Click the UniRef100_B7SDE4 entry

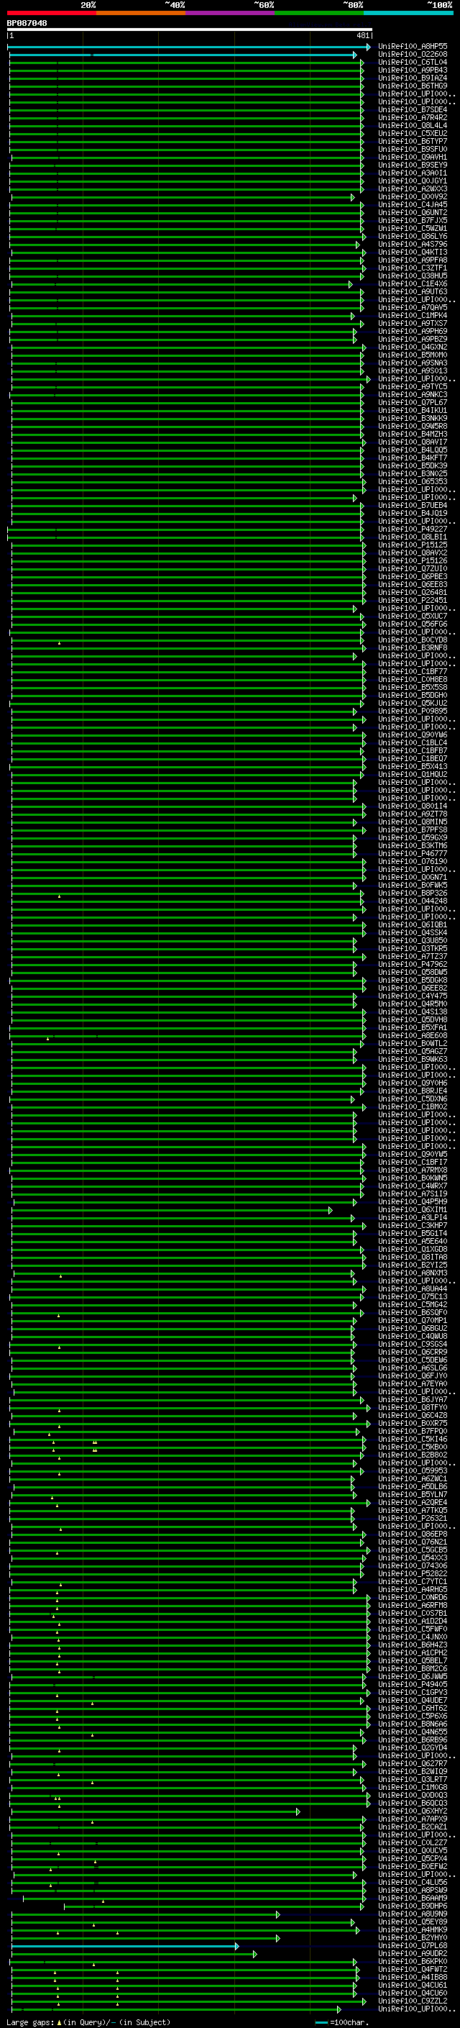pos(413,109)
